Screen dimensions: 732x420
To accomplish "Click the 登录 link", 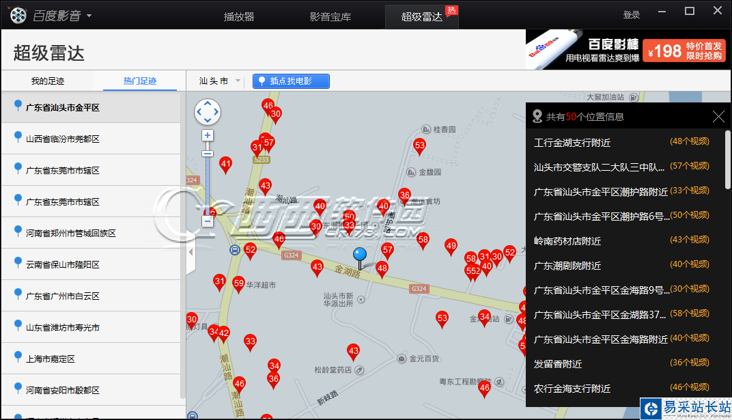I will pyautogui.click(x=631, y=15).
